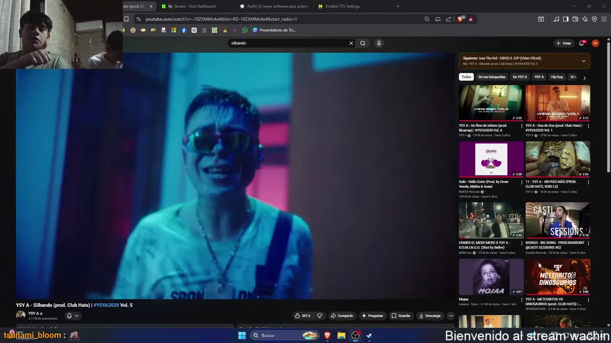This screenshot has height=343, width=611.
Task: Clear the YouTube search text with X
Action: tap(351, 43)
